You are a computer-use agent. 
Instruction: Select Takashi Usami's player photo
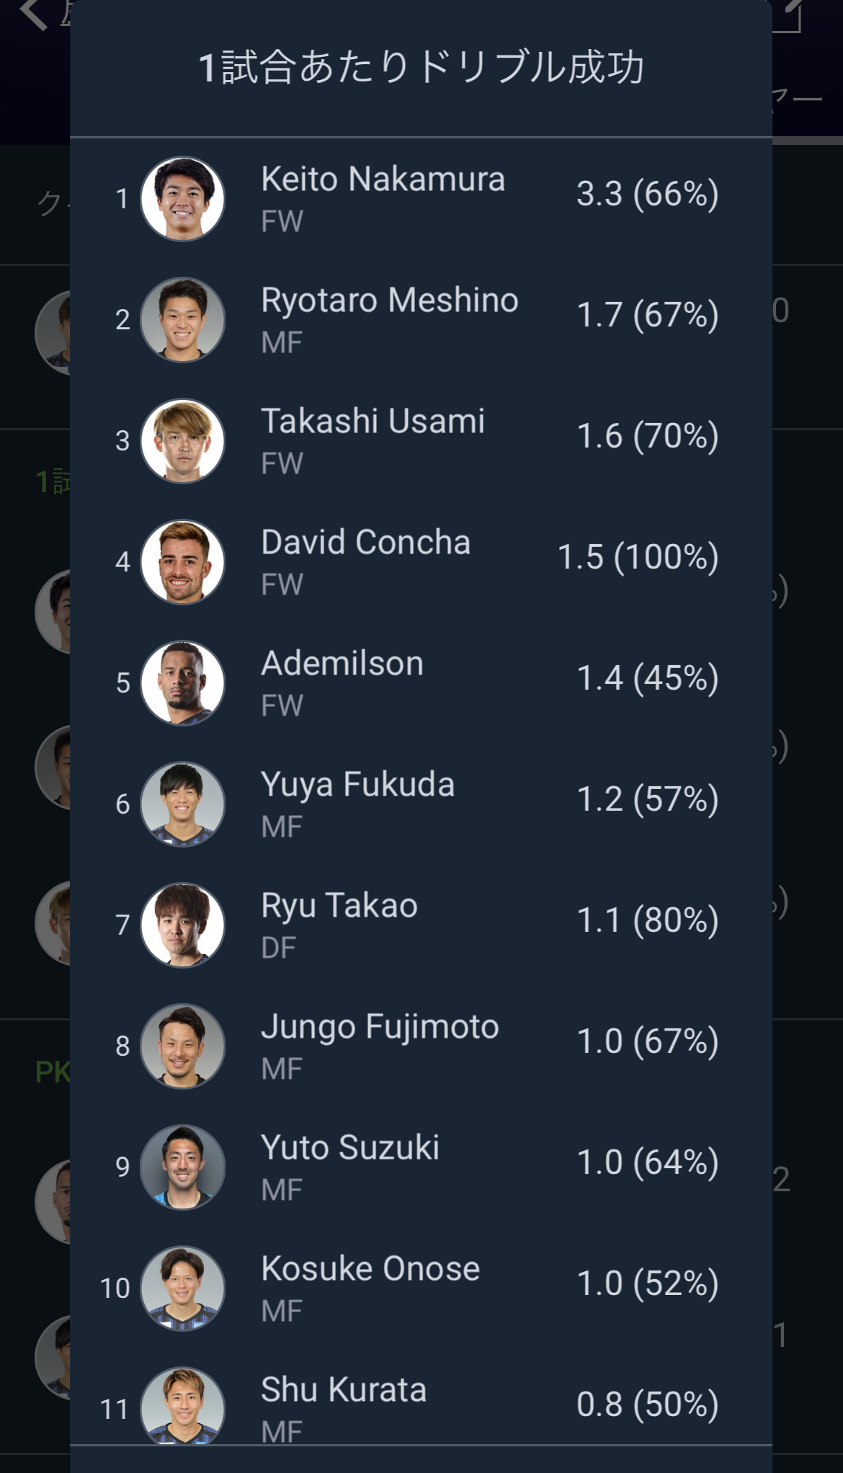pyautogui.click(x=182, y=441)
